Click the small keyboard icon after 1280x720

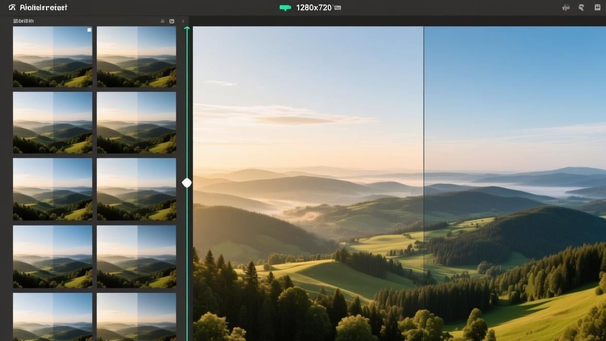tap(338, 8)
